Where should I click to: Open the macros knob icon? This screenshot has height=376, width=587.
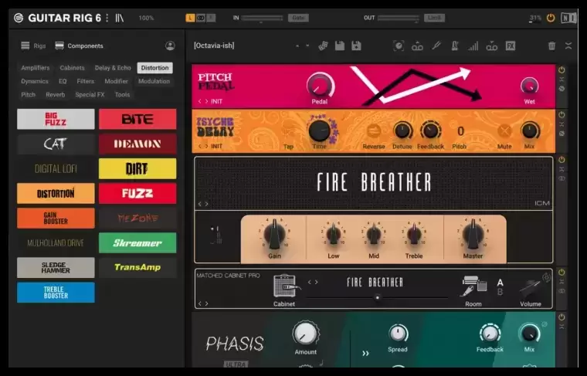[x=399, y=46]
